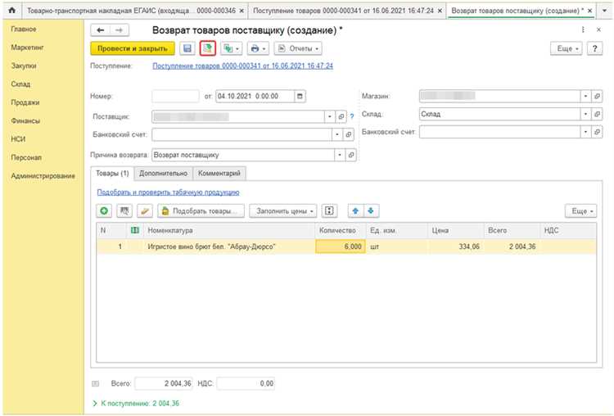Screen dimensions: 614x416
Task: Click the Подобрать товары button
Action: pos(201,210)
